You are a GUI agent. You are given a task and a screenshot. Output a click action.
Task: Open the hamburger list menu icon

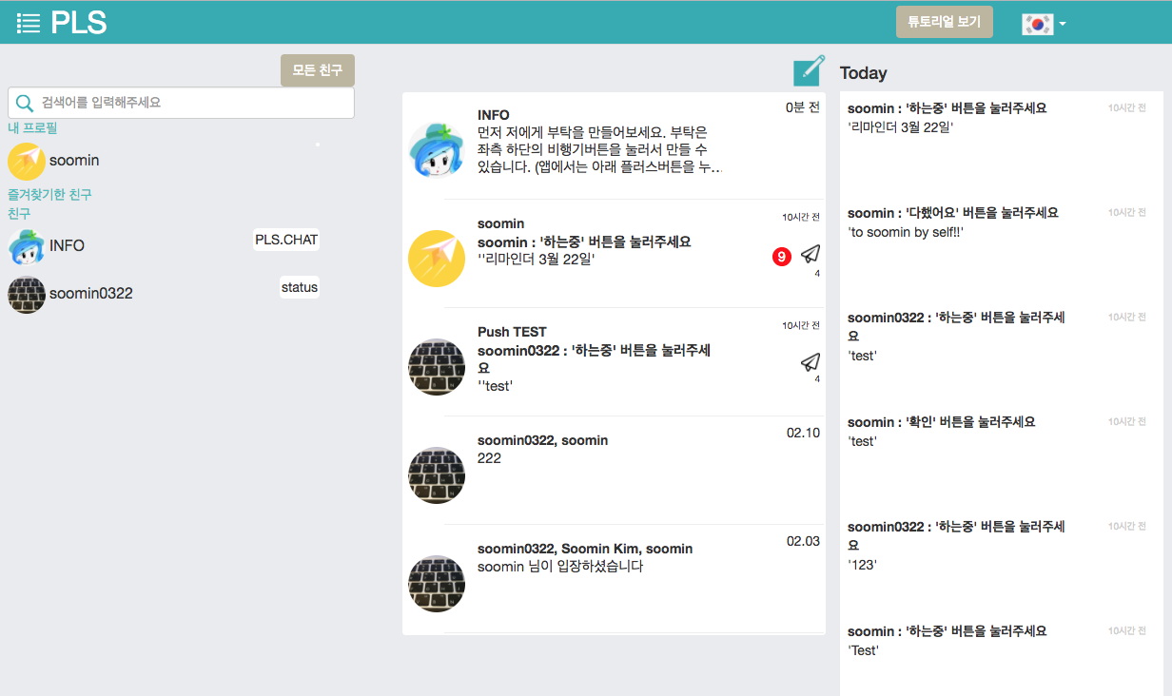29,24
